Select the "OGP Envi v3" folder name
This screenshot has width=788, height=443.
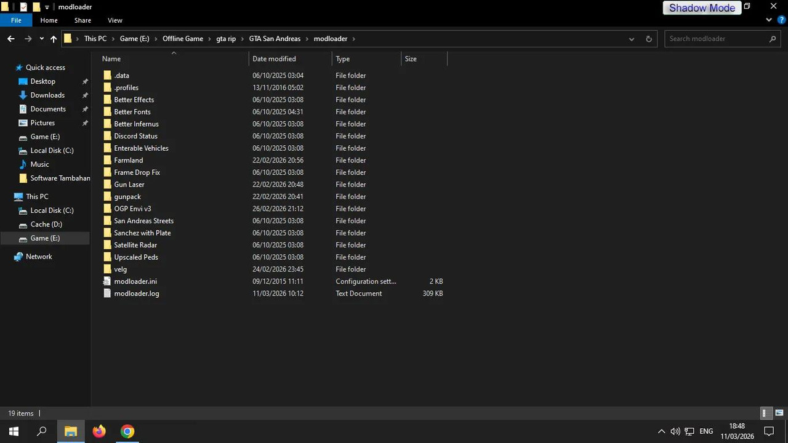(x=132, y=209)
